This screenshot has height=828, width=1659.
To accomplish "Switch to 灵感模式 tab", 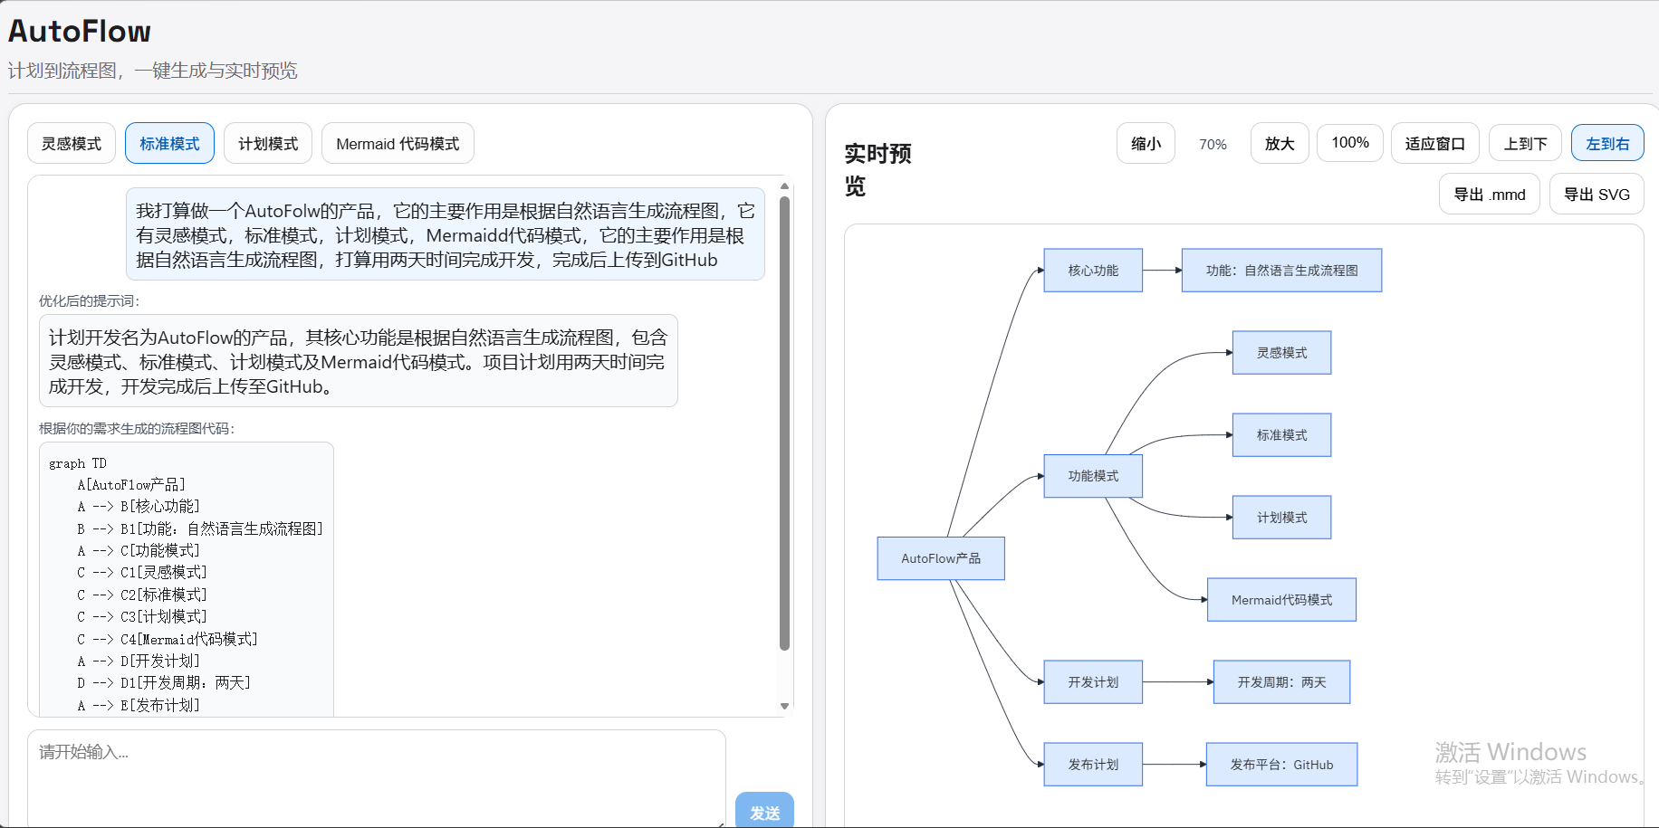I will [72, 143].
